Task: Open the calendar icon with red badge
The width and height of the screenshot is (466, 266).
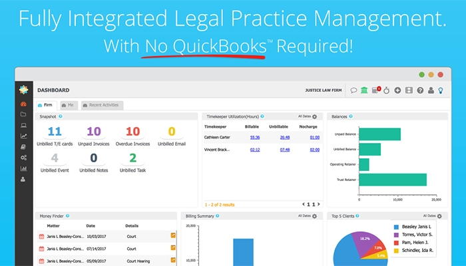Action: [375, 90]
